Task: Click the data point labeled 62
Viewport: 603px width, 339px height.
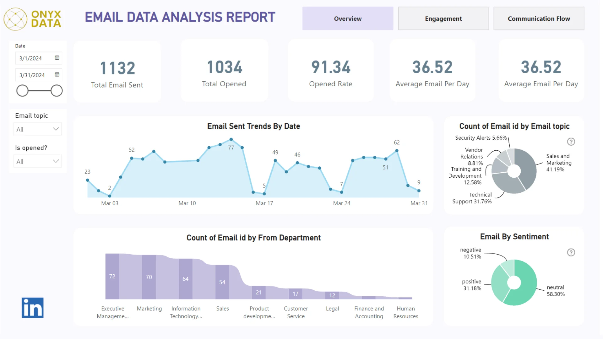Action: [x=397, y=151]
